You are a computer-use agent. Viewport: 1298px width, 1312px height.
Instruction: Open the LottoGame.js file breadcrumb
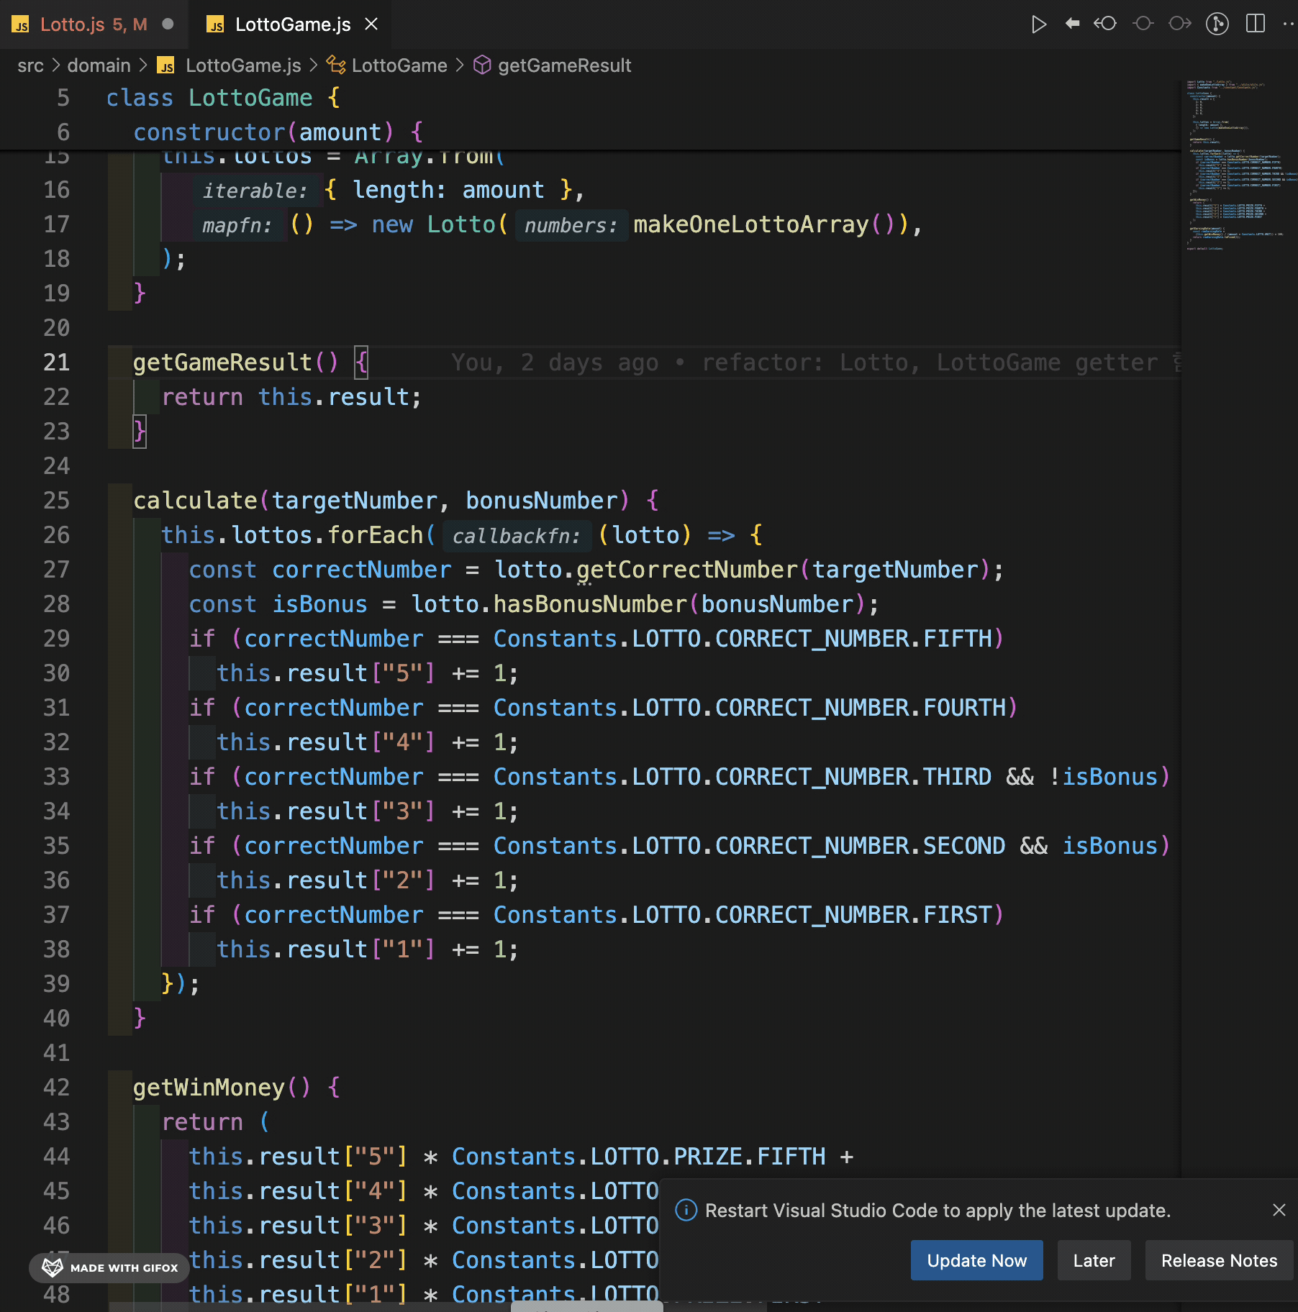coord(243,65)
